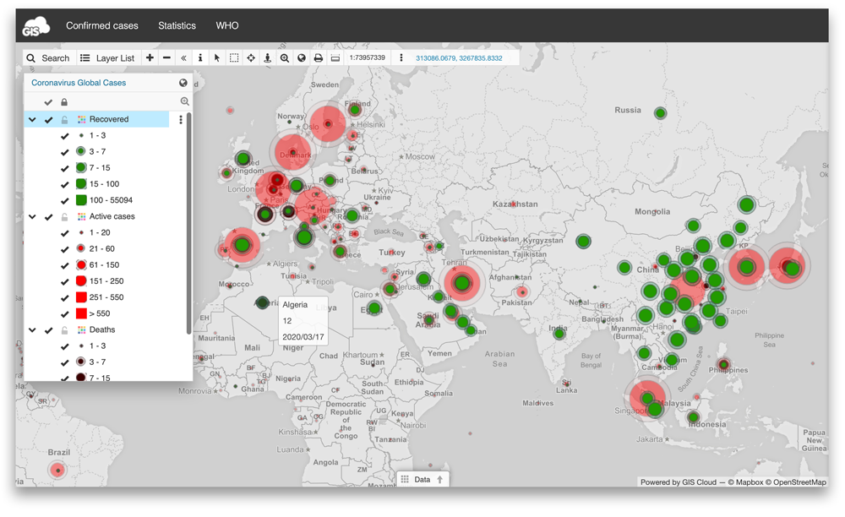This screenshot has height=517, width=845.
Task: Zoom out using the minus toolbar icon
Action: point(166,57)
